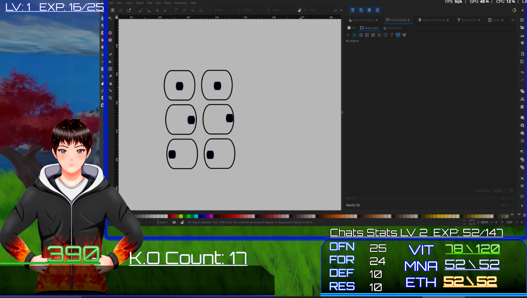
Task: Open the Extensions menu
Action: click(181, 3)
